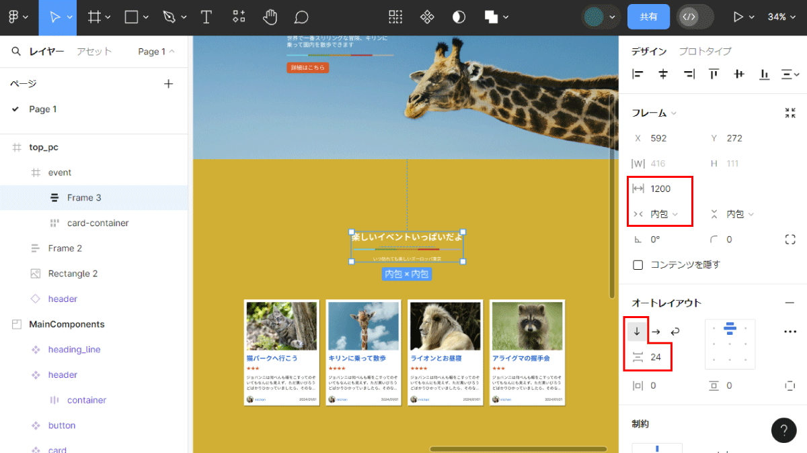Open the distribute spacing dropdown
This screenshot has width=807, height=453.
(x=790, y=74)
